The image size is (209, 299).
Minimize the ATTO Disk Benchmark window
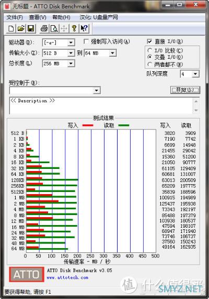coord(168,4)
